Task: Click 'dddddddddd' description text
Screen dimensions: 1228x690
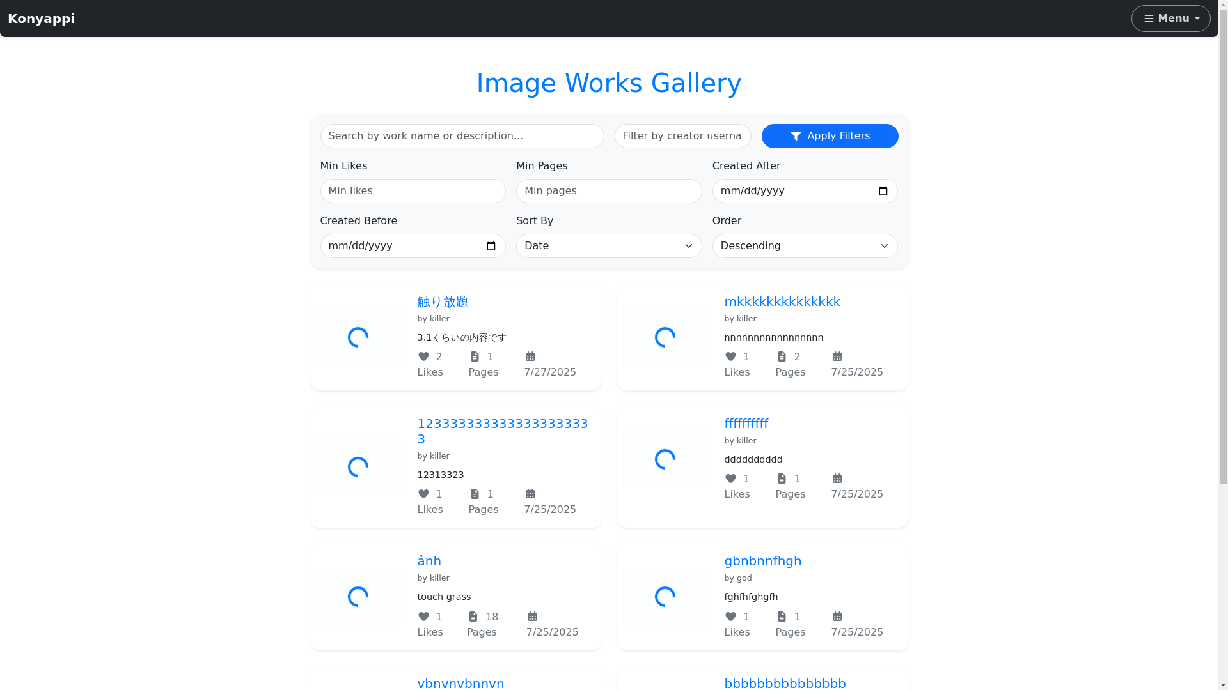Action: tap(753, 459)
